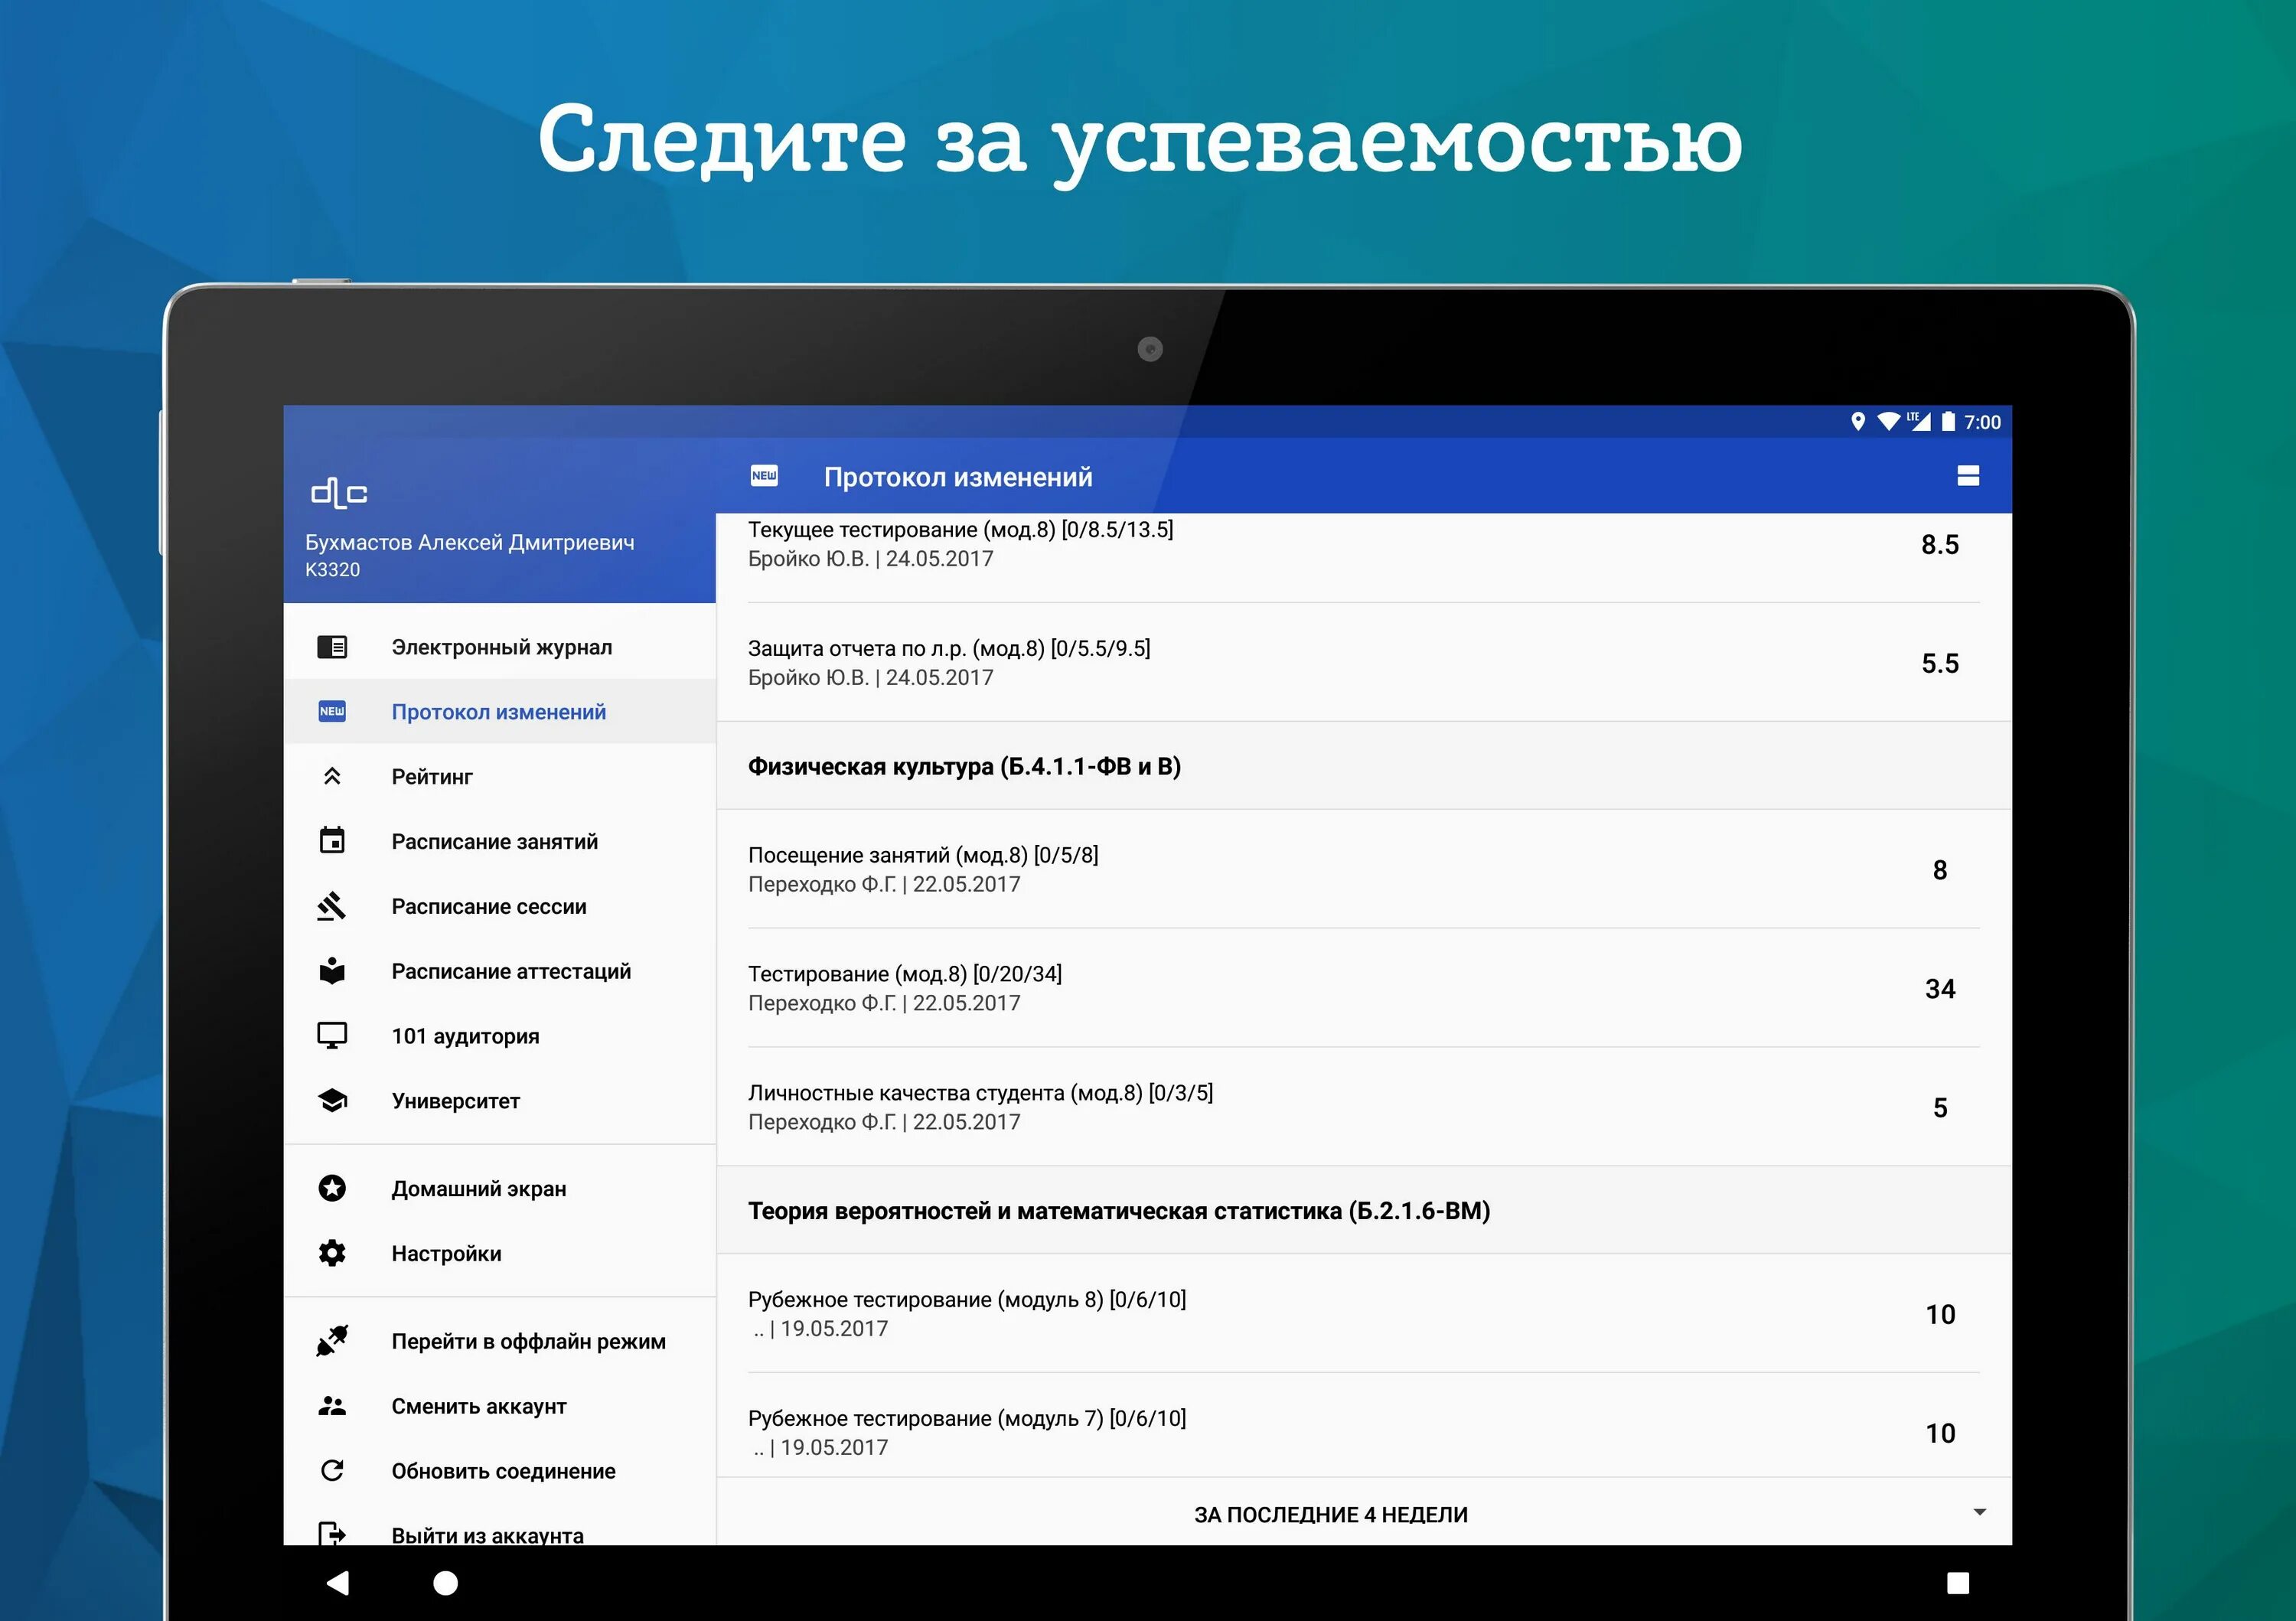Toggle offline mode (Перейти в оффлайн режим)

[x=527, y=1341]
